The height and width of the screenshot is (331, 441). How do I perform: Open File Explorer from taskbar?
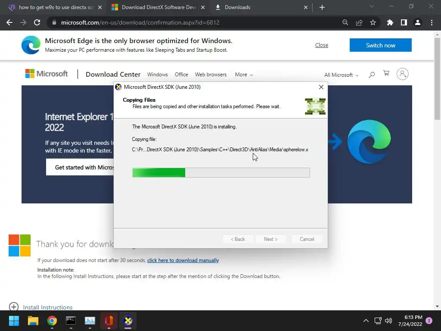33,321
